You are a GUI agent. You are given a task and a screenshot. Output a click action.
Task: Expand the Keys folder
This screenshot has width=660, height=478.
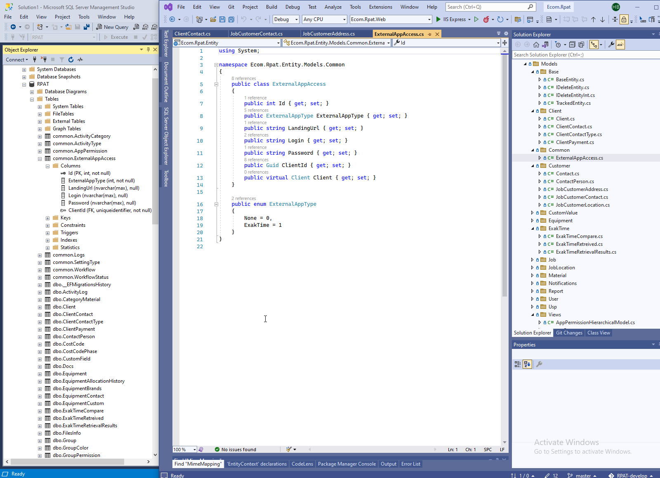click(47, 218)
